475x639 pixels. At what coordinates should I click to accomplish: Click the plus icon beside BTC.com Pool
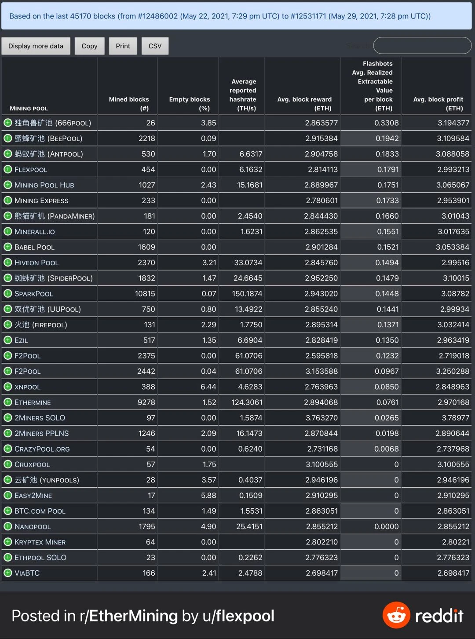(x=8, y=511)
